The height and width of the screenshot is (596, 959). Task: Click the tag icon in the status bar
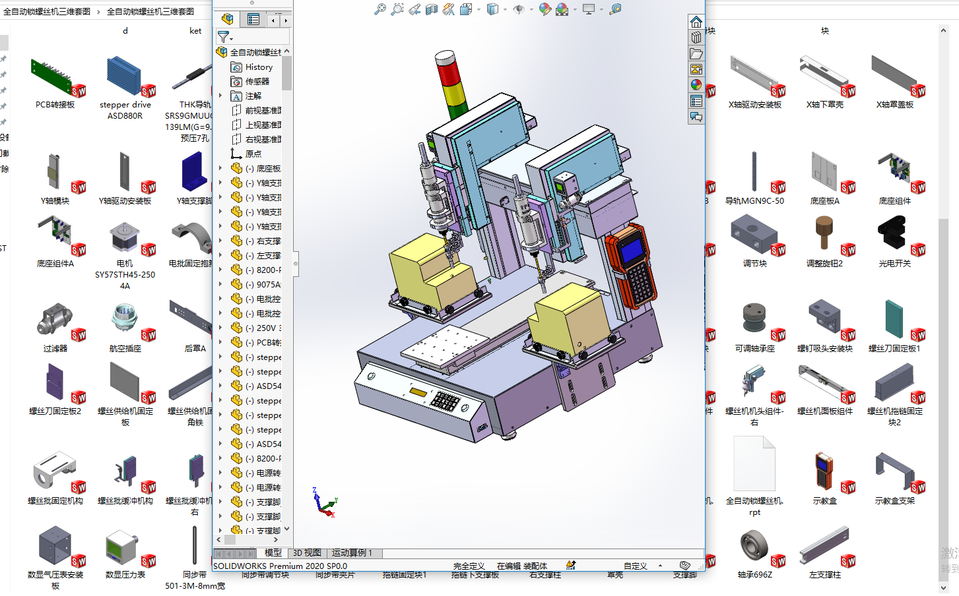(685, 566)
